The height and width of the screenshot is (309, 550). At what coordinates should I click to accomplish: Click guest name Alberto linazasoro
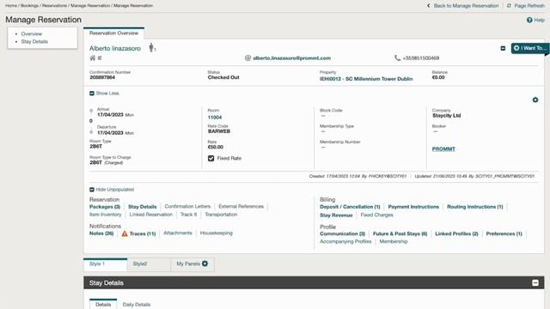115,48
